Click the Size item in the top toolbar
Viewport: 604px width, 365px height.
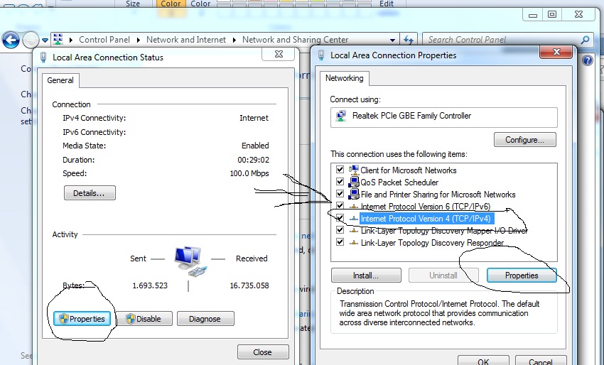coord(132,4)
